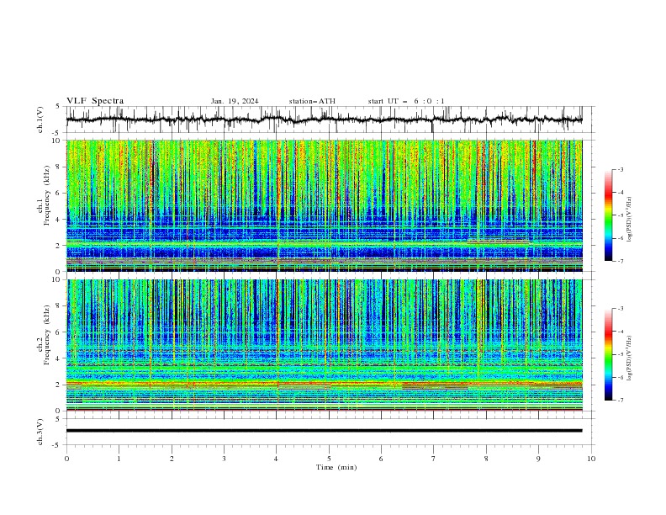Image resolution: width=666 pixels, height=515 pixels.
Task: Select the date text "Jan. 19, 2024"
Action: coord(235,101)
